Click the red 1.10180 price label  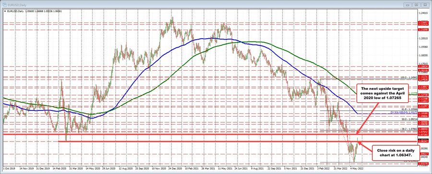pos(424,113)
